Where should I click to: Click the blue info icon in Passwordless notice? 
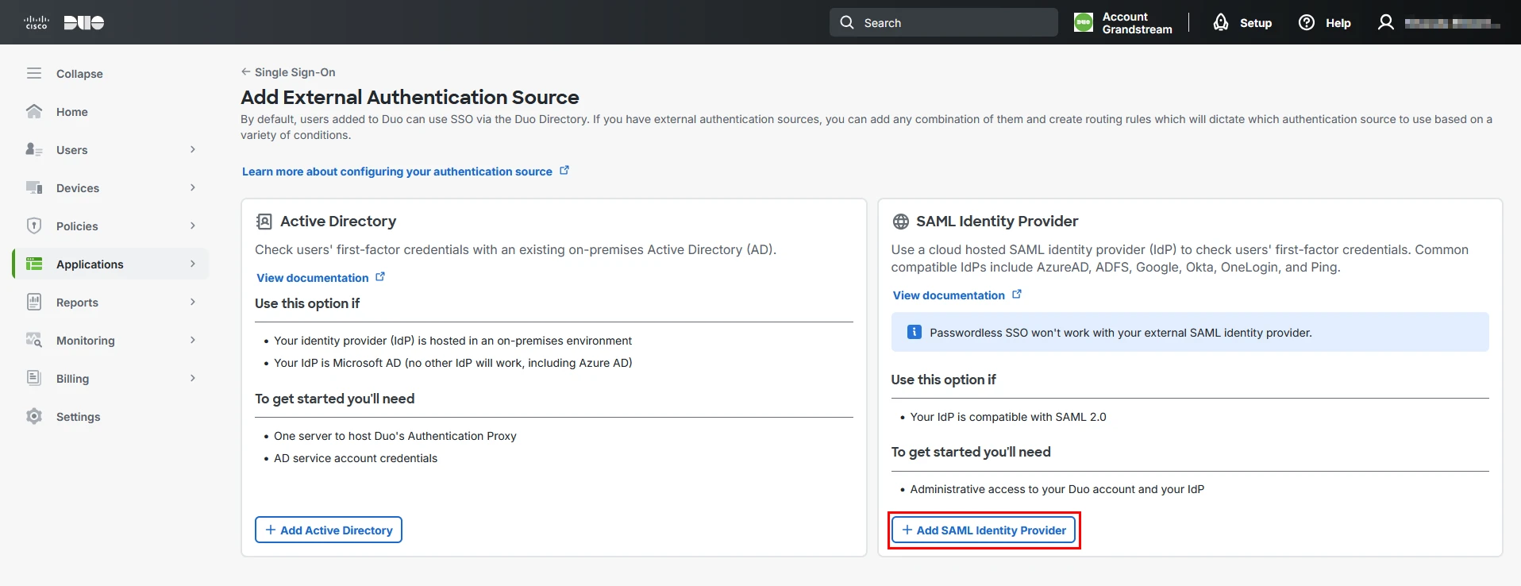(915, 332)
